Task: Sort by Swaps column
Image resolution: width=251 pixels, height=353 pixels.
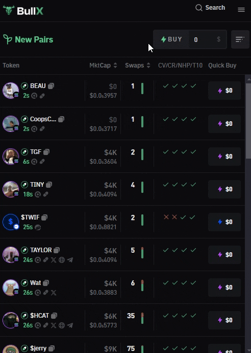Action: (x=137, y=65)
